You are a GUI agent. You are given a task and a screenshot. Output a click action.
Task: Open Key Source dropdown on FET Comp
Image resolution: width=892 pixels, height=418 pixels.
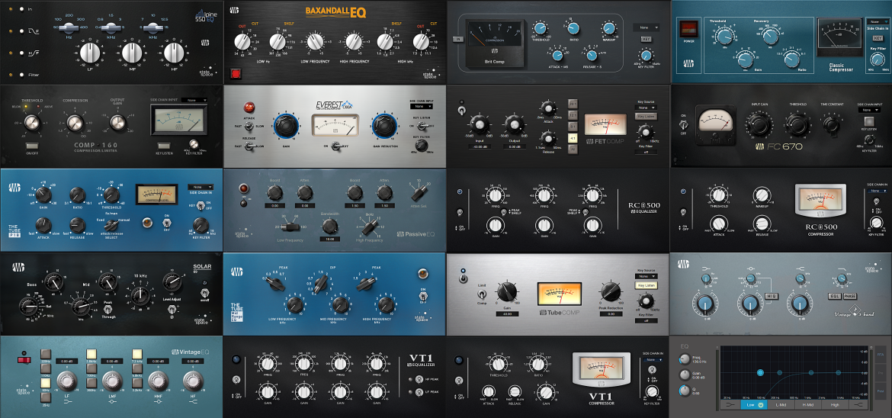(644, 107)
